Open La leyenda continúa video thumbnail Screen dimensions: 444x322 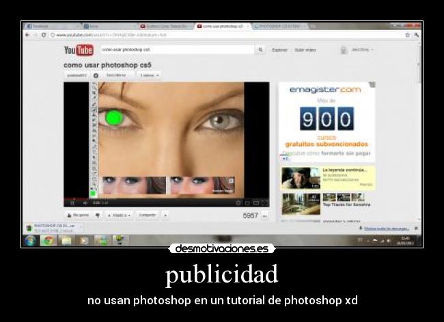point(301,178)
